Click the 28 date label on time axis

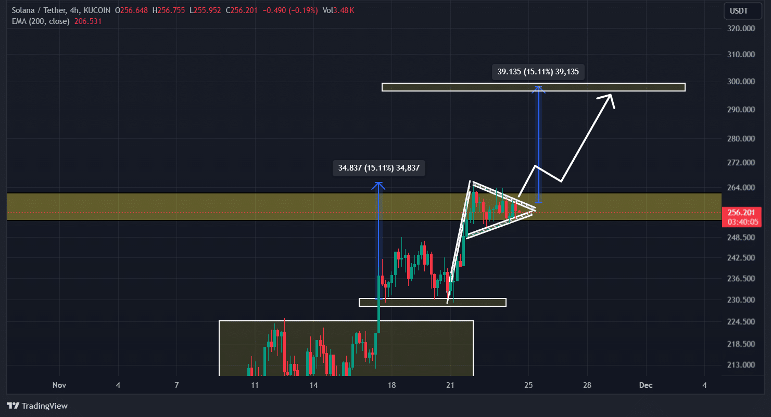tap(587, 385)
